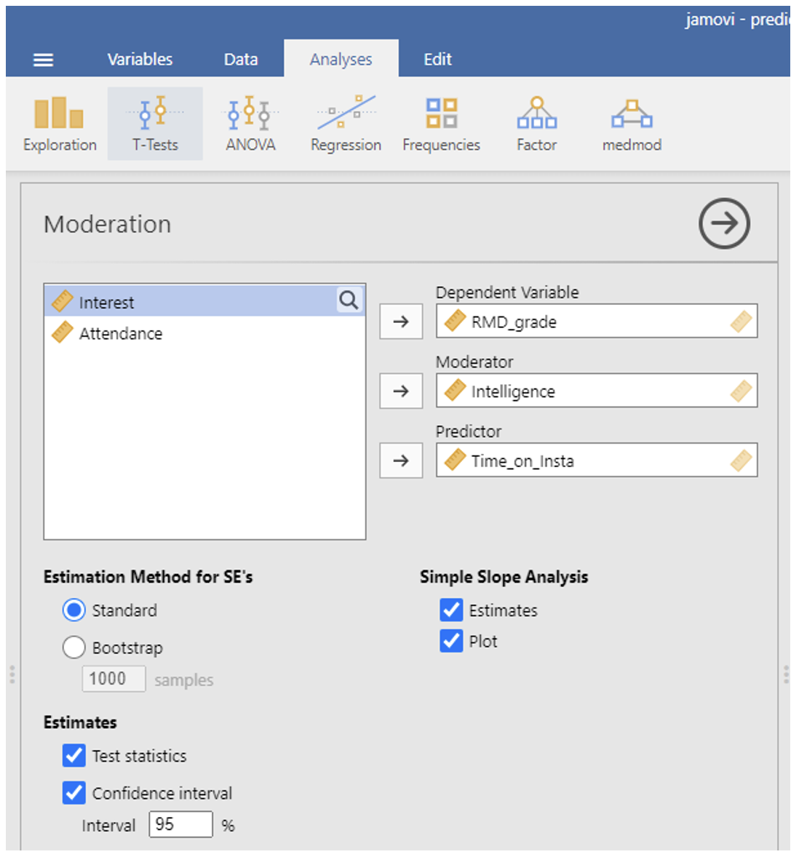The height and width of the screenshot is (857, 799).
Task: Open the Factor analysis menu
Action: 536,124
